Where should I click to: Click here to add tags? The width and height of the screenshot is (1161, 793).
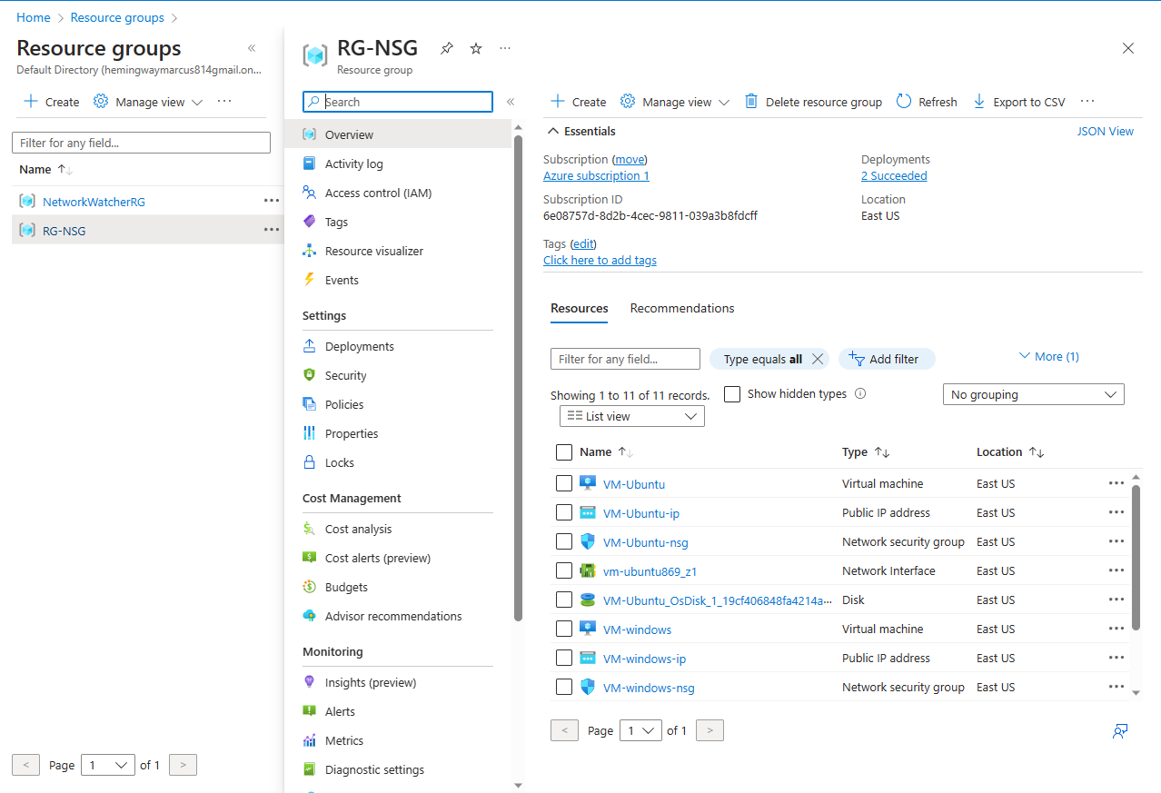(600, 260)
